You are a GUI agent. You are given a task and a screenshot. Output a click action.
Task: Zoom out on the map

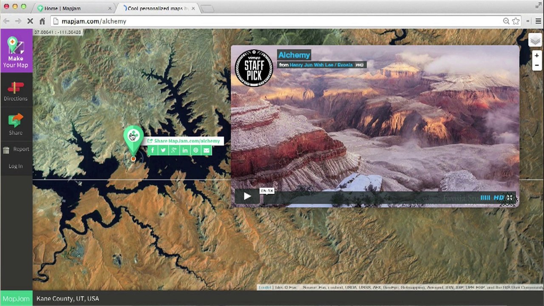[x=537, y=65]
